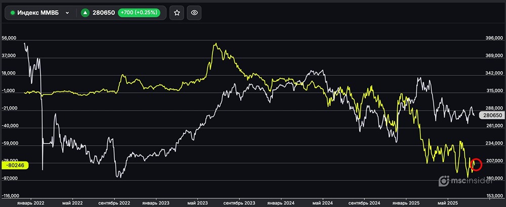This screenshot has width=506, height=207.
Task: Click the star favorite button
Action: [177, 13]
